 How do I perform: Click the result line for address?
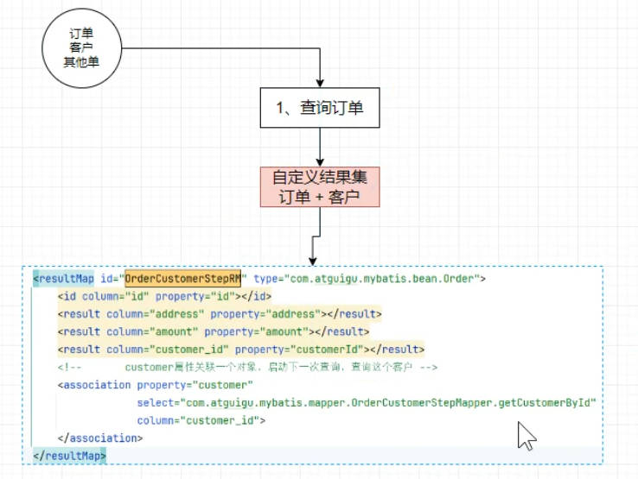point(219,314)
